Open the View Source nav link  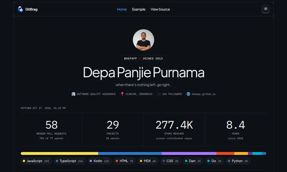[x=160, y=9]
